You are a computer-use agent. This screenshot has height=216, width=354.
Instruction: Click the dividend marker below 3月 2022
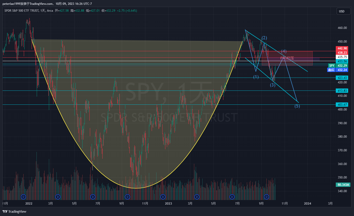click(58, 197)
